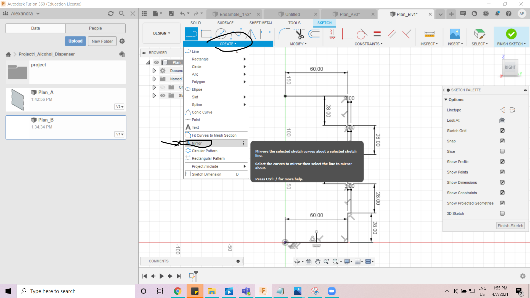Select the Sketch Dimension tool icon in toolbar

tap(266, 34)
